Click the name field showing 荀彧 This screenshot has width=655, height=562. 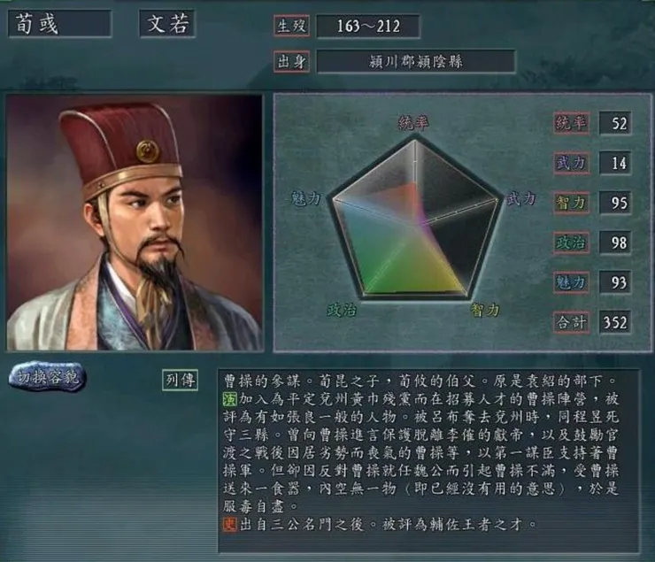pos(59,23)
